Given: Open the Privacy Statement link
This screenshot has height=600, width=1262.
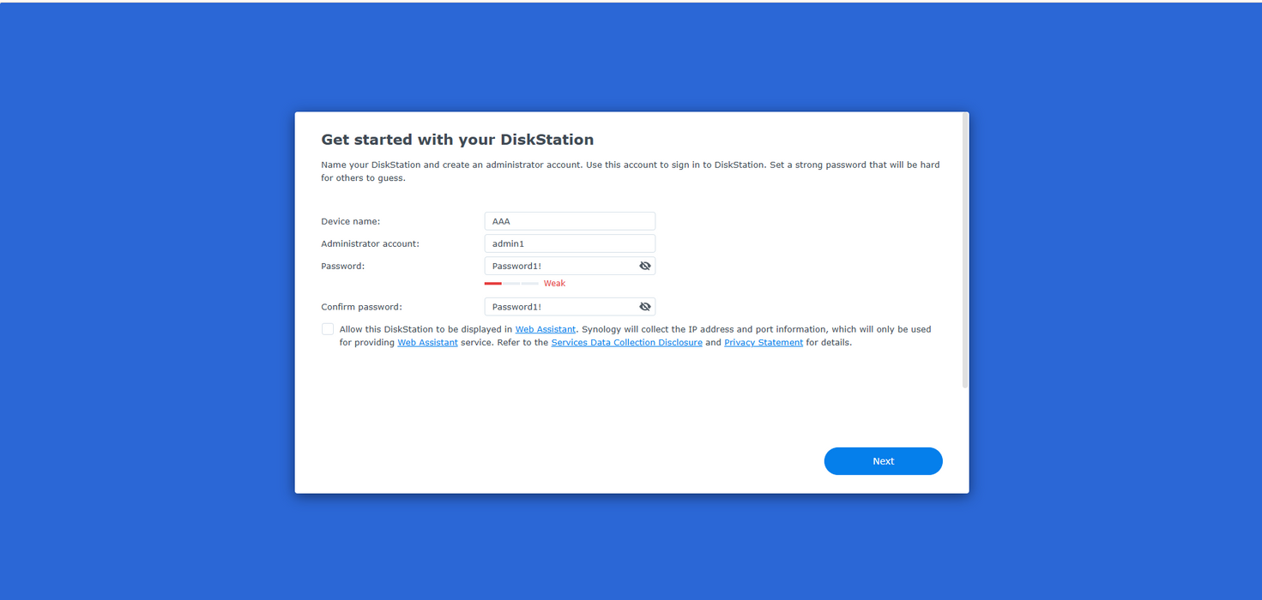Looking at the screenshot, I should tap(764, 343).
